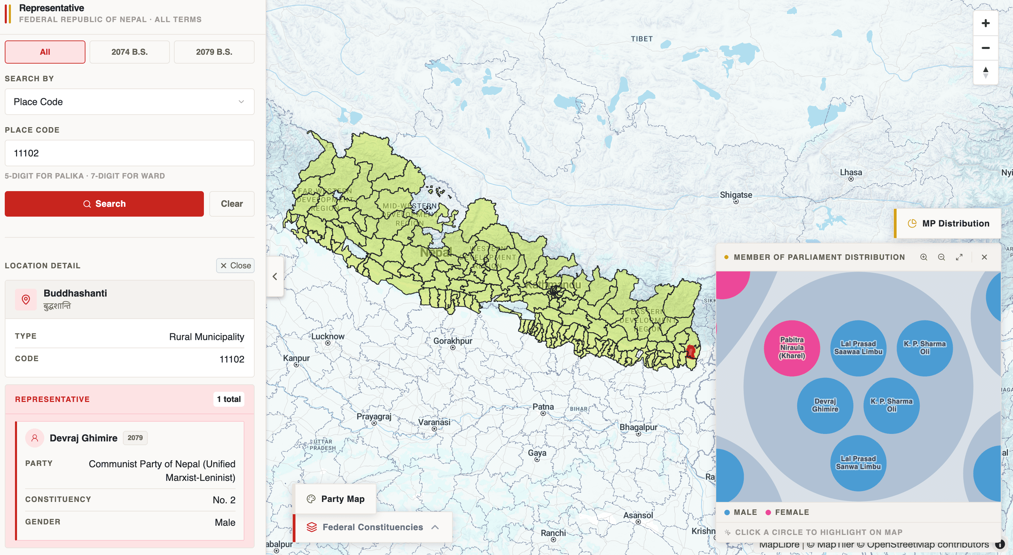
Task: Click the Clear button
Action: coord(231,204)
